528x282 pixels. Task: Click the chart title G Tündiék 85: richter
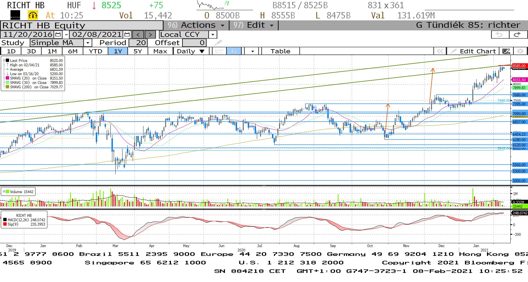468,25
